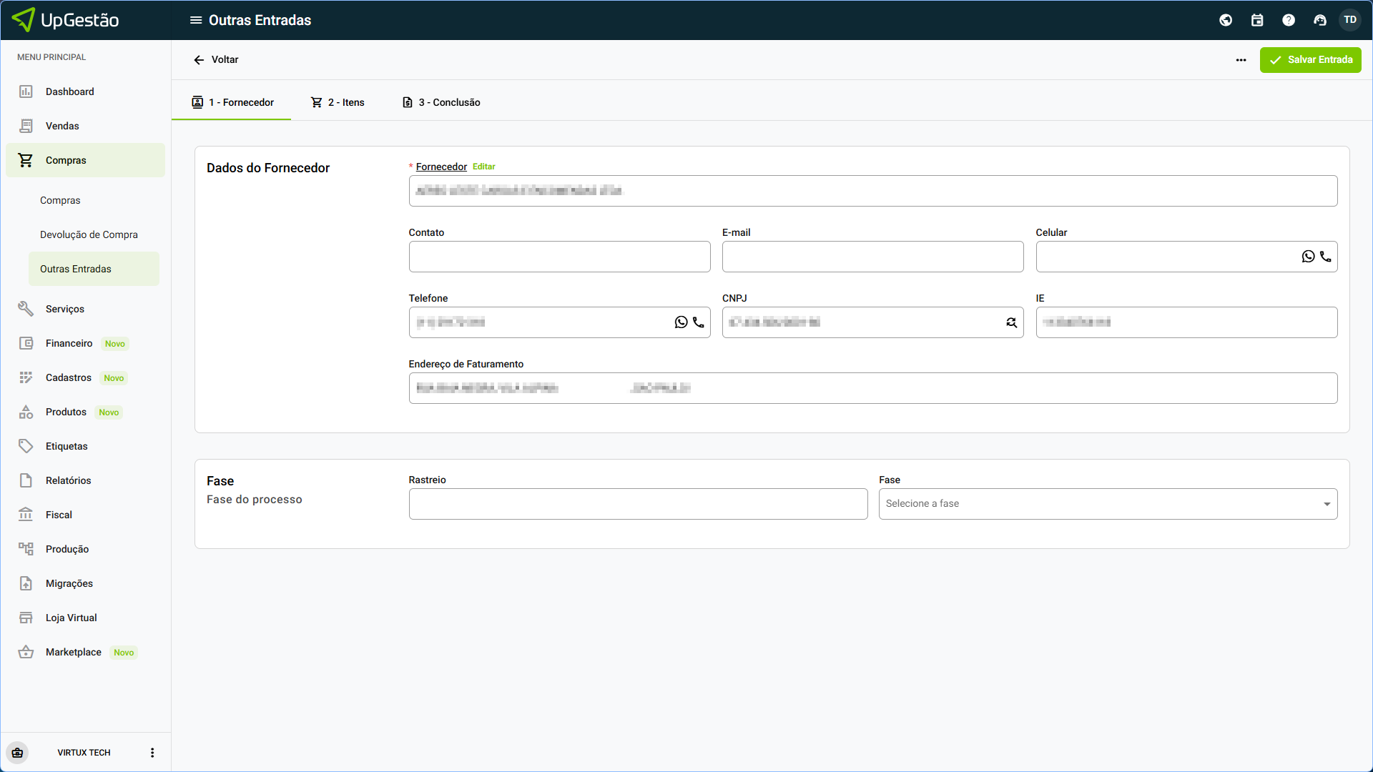
Task: Open the three-dot more options menu
Action: (x=1241, y=60)
